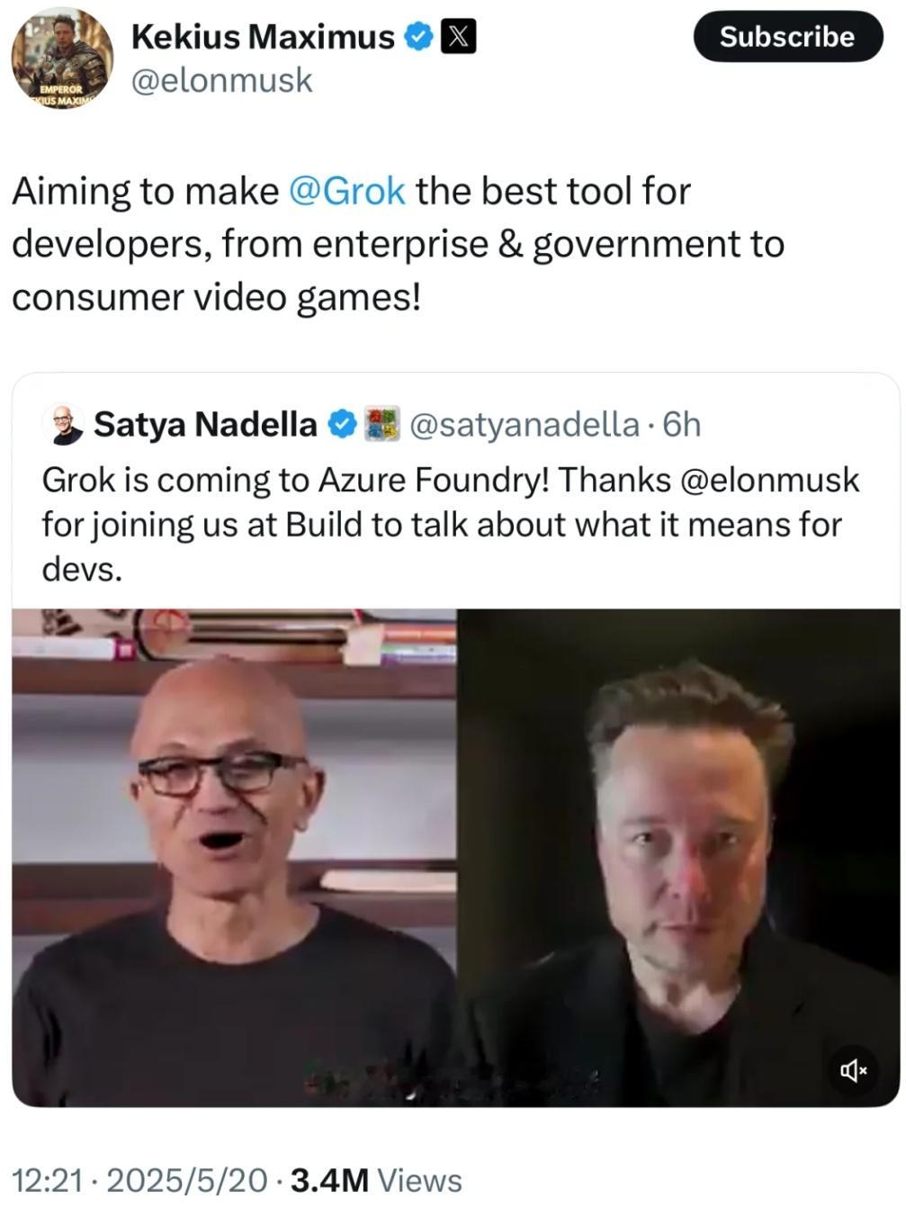Click the Satya Nadella display name
Image resolution: width=906 pixels, height=1207 pixels.
205,424
